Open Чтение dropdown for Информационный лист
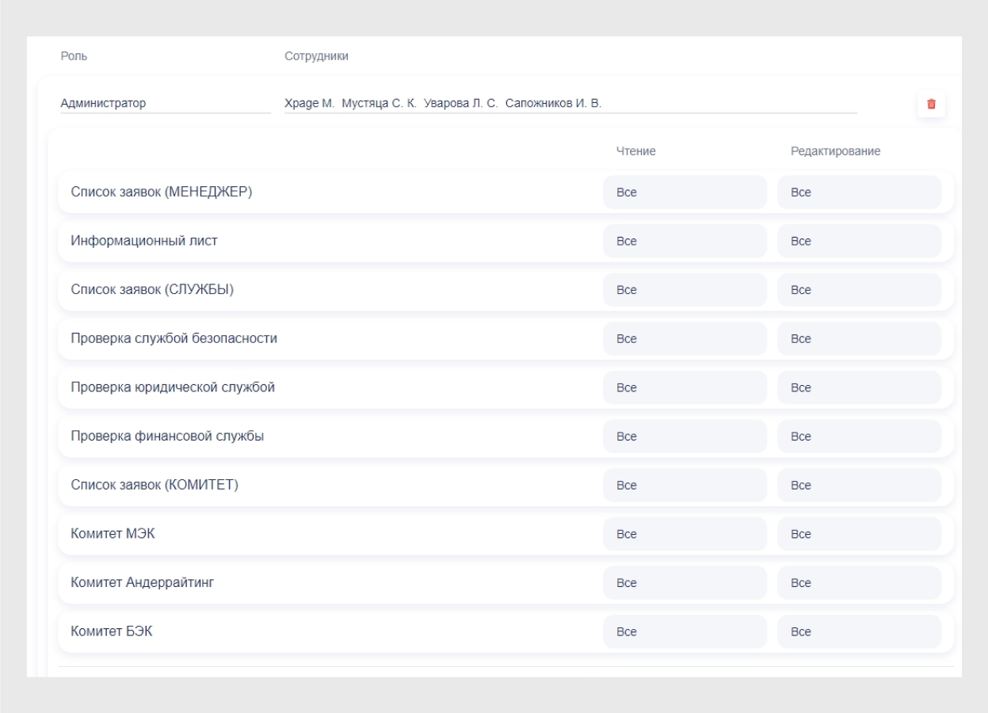Screen dimensions: 988x713 685,242
